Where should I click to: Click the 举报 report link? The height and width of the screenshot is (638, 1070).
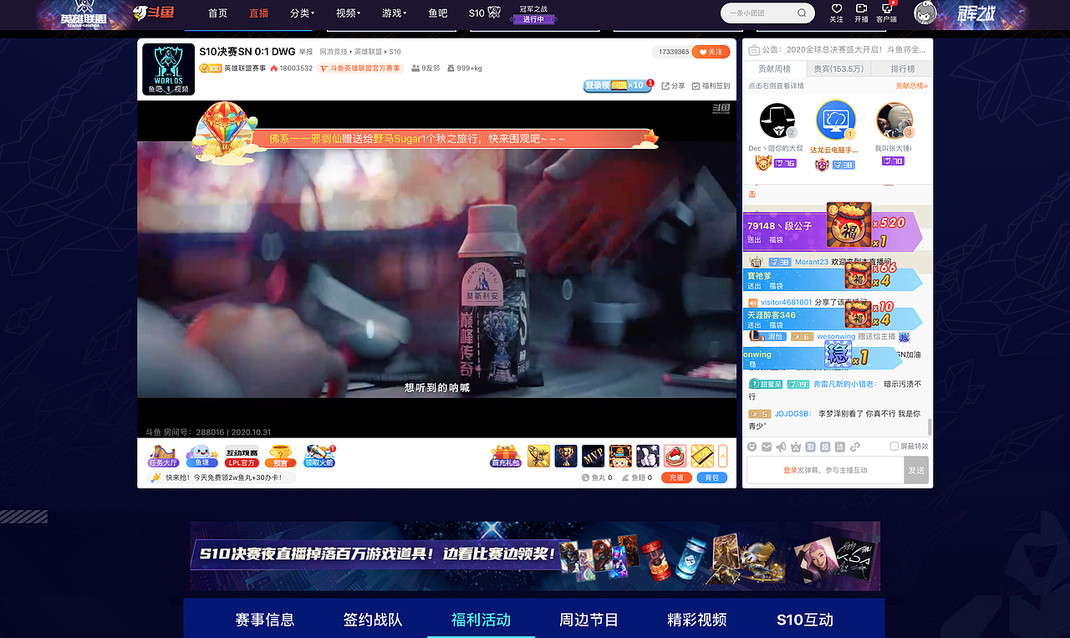coord(306,52)
